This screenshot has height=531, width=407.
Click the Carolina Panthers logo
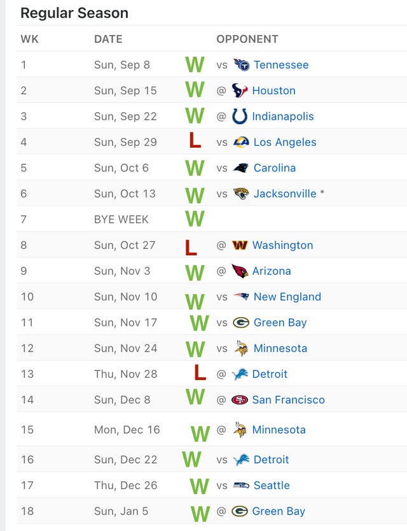coord(240,168)
